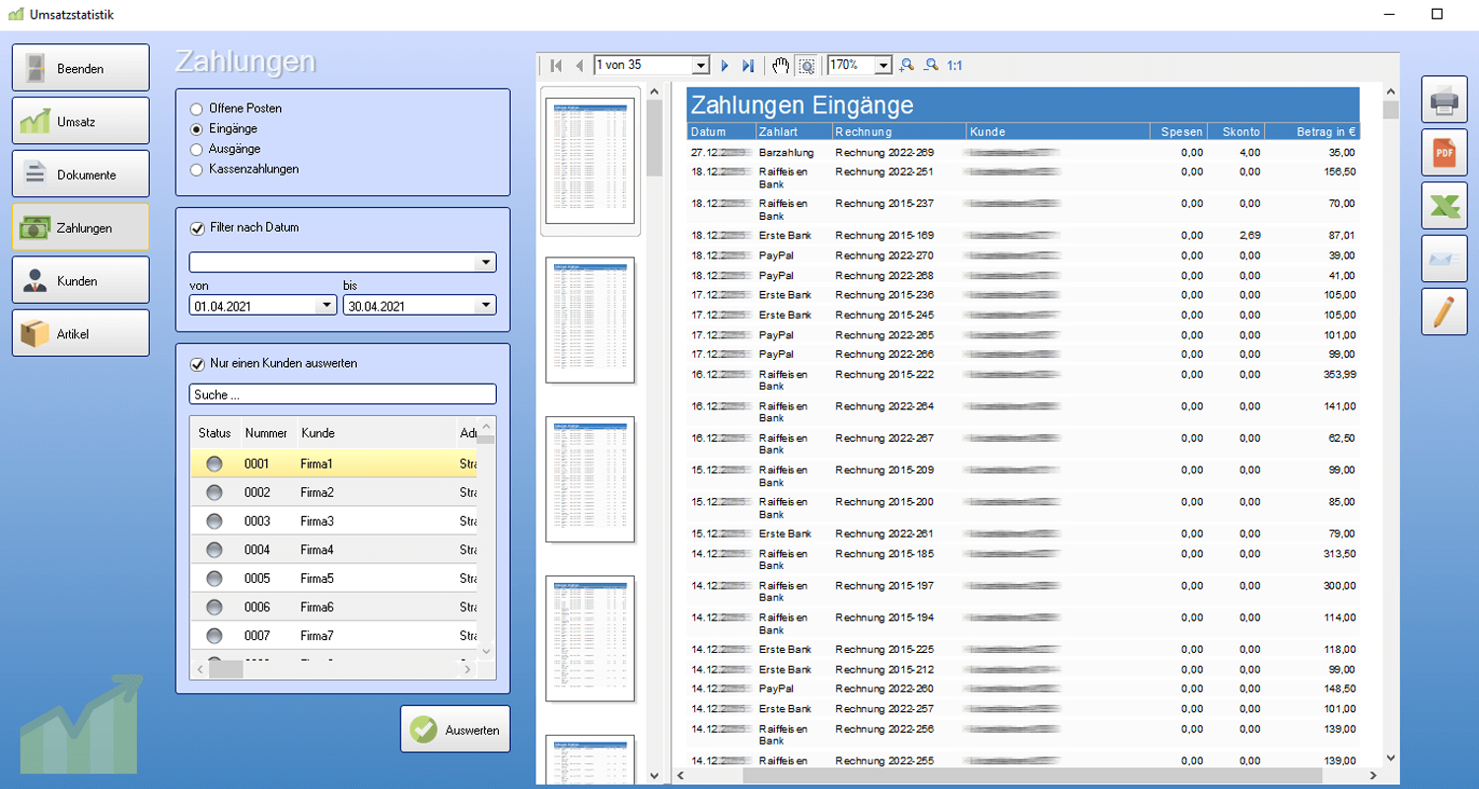This screenshot has width=1479, height=789.
Task: Open Umsatz section in sidebar
Action: tap(81, 121)
